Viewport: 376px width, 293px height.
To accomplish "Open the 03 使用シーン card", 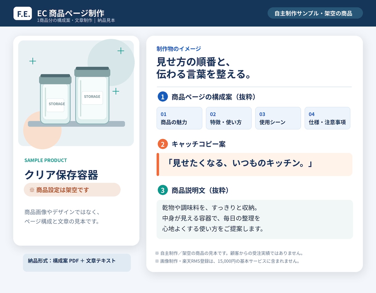I will pyautogui.click(x=278, y=118).
